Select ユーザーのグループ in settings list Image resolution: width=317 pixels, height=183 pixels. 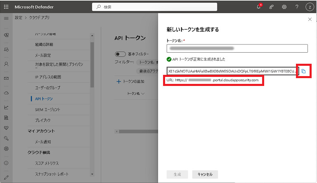(x=47, y=88)
